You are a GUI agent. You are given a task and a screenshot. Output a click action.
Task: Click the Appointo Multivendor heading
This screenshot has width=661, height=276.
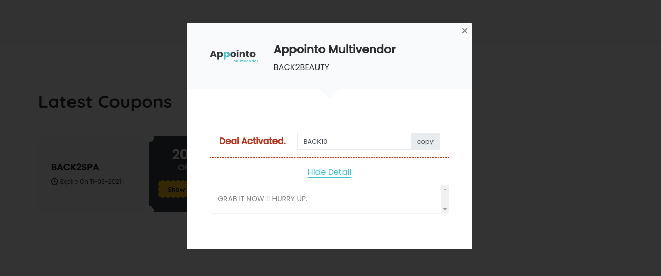(334, 49)
